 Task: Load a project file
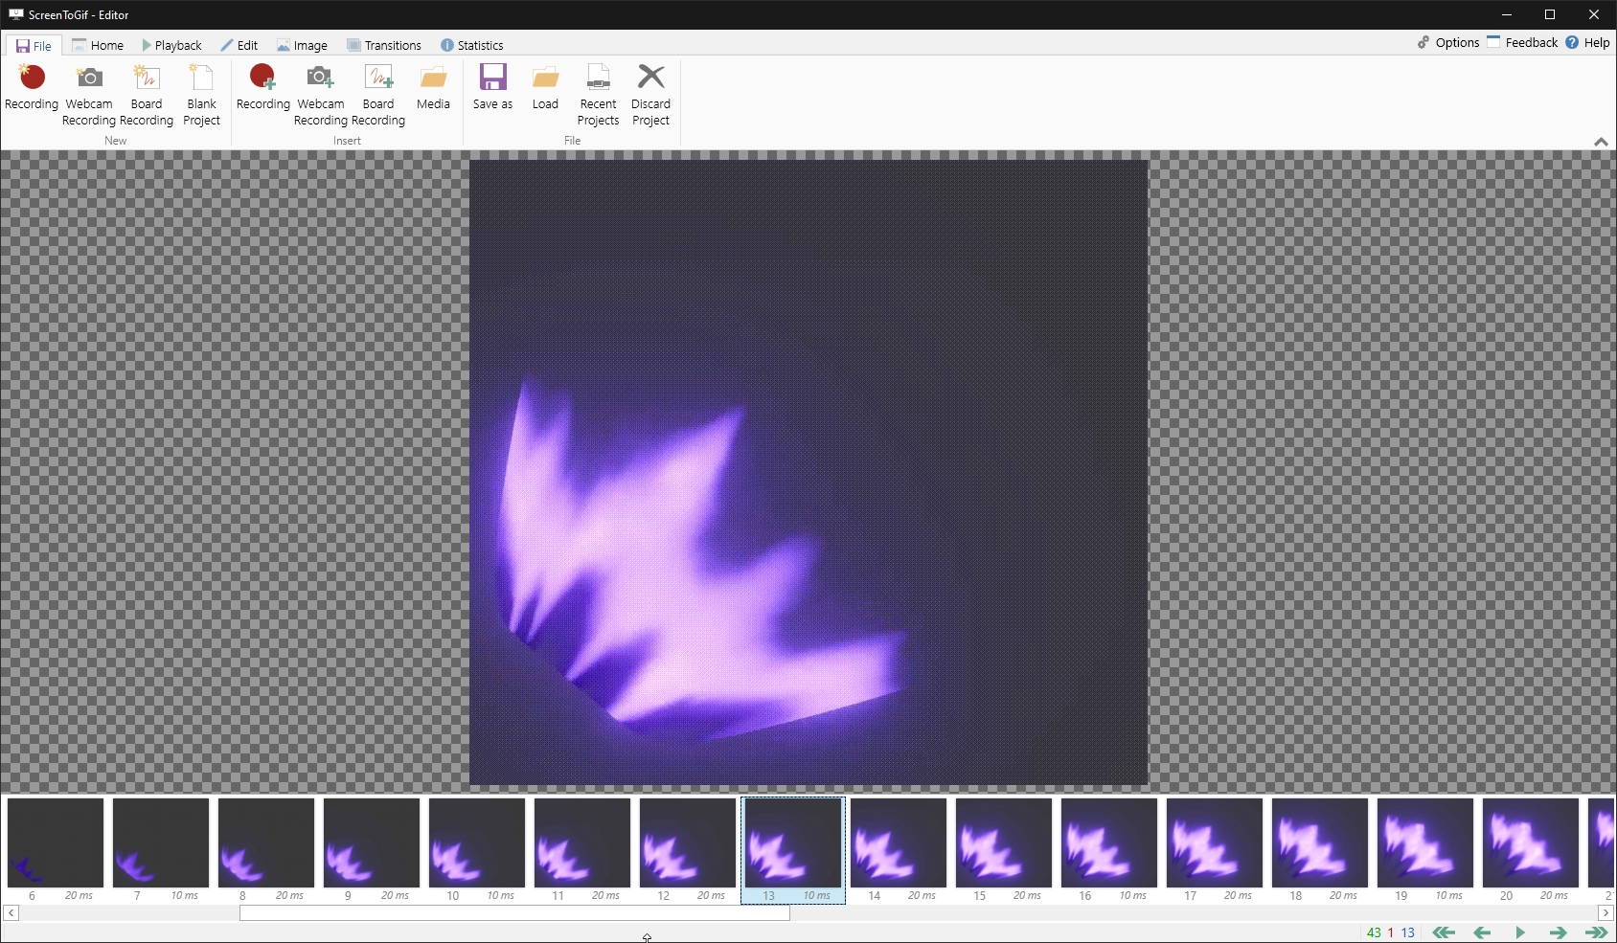click(545, 89)
